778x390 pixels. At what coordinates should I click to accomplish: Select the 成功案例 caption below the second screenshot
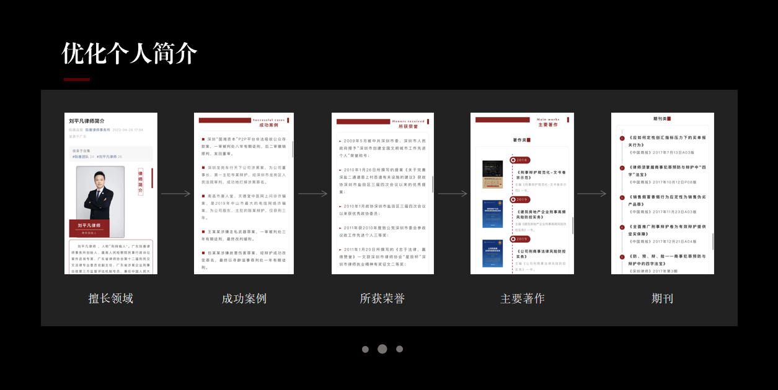point(244,298)
